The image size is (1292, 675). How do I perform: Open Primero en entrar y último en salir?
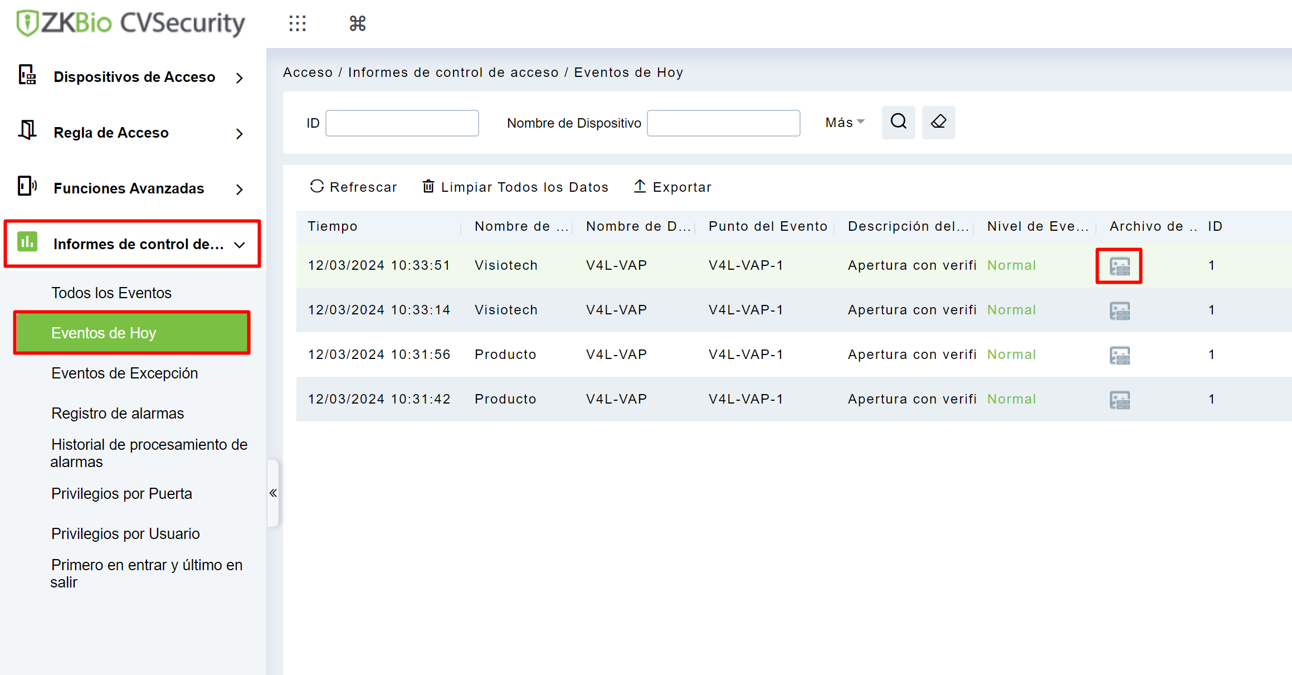click(147, 574)
